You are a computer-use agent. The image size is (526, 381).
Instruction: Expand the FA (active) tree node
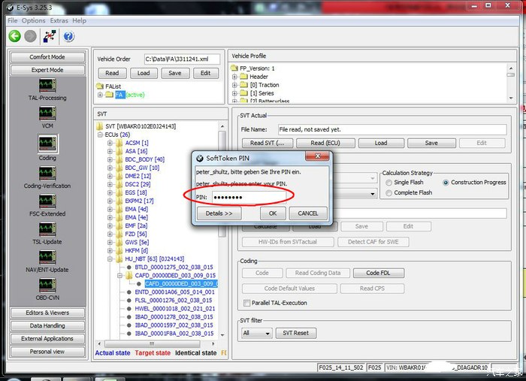coord(100,95)
